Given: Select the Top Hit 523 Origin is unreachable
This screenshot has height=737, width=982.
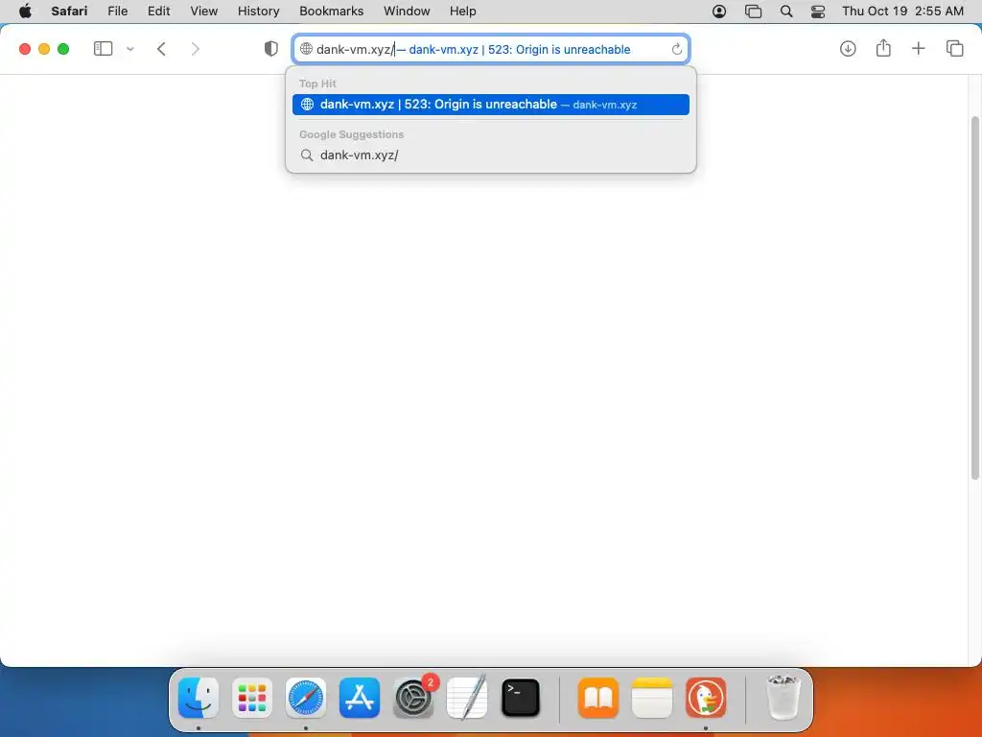Looking at the screenshot, I should 491,105.
